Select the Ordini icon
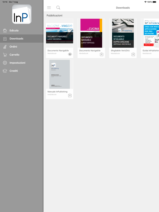The width and height of the screenshot is (159, 212). pyautogui.click(x=5, y=47)
